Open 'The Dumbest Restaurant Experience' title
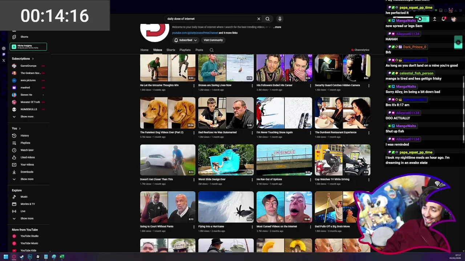465x261 pixels. point(336,132)
